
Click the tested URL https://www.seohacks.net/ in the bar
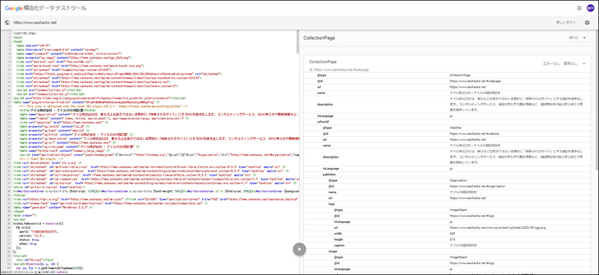35,23
